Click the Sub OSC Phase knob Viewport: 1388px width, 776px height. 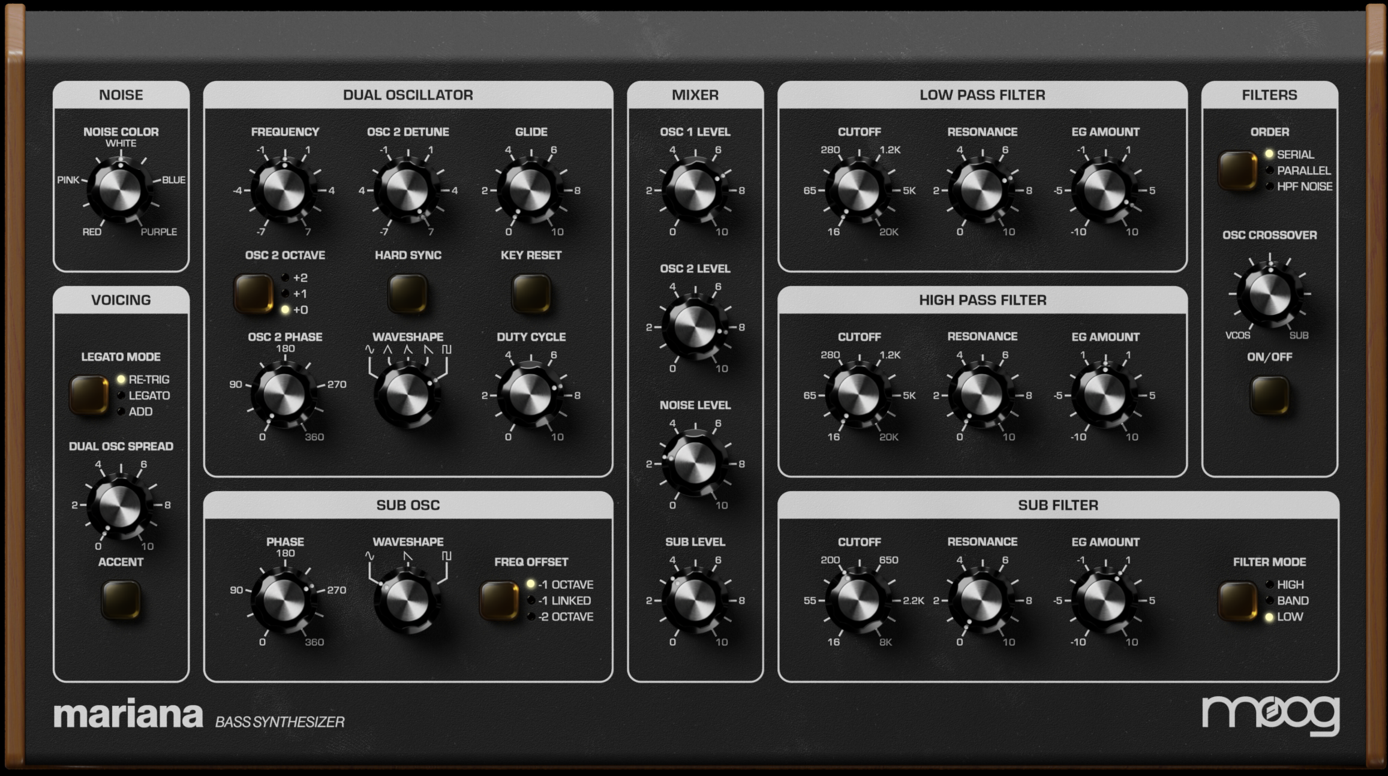[285, 600]
